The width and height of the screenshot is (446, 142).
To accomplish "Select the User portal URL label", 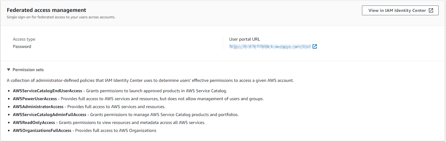I will tap(244, 39).
